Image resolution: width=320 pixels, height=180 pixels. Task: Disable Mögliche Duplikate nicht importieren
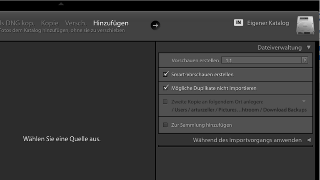coord(165,88)
